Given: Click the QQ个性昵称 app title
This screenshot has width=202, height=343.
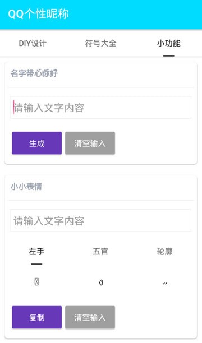Looking at the screenshot, I should coord(39,14).
